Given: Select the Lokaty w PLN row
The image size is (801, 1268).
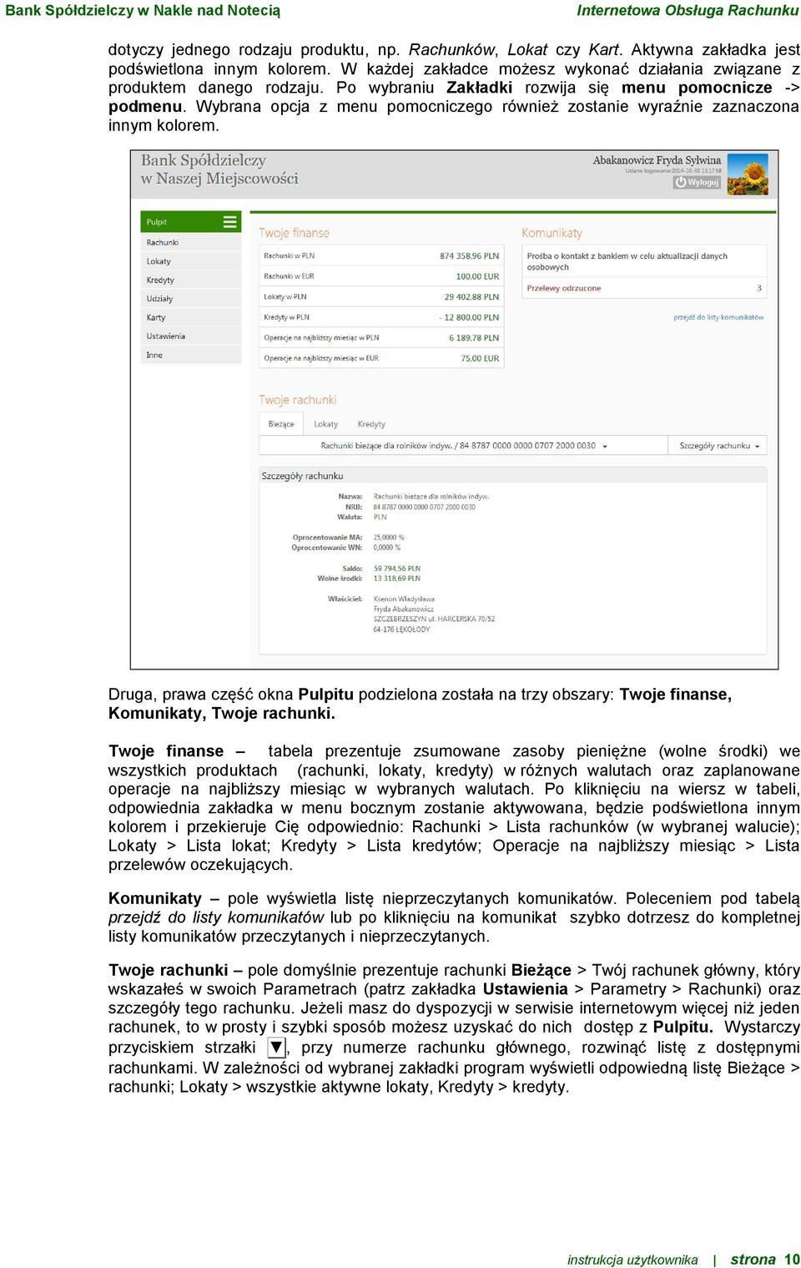Looking at the screenshot, I should tap(381, 296).
